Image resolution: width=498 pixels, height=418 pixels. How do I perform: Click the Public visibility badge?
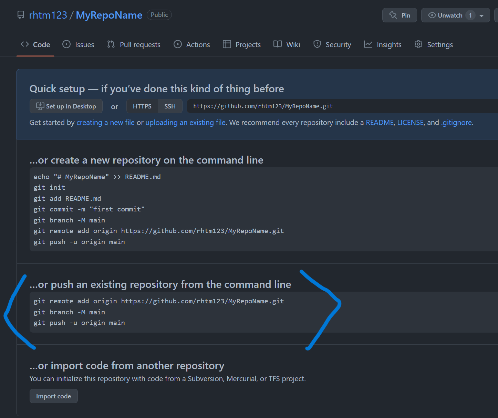point(159,15)
